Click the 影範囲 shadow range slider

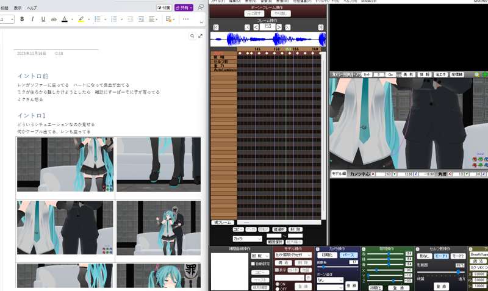pos(440,271)
